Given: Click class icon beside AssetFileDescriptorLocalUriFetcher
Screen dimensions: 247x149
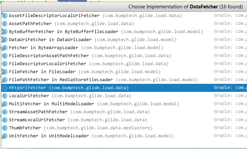Looking at the screenshot, I should (x=4, y=15).
